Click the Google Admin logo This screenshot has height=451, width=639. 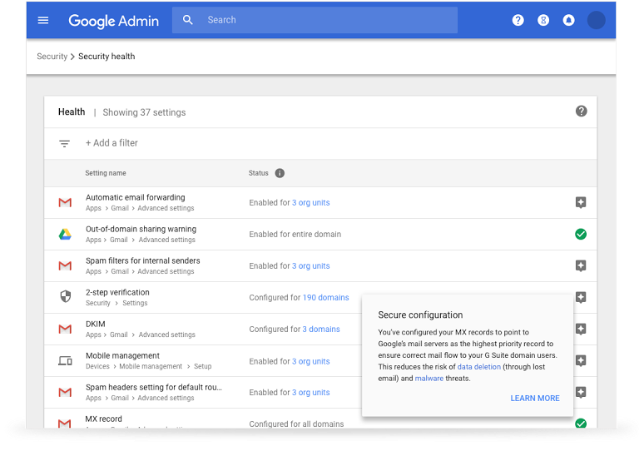(113, 21)
